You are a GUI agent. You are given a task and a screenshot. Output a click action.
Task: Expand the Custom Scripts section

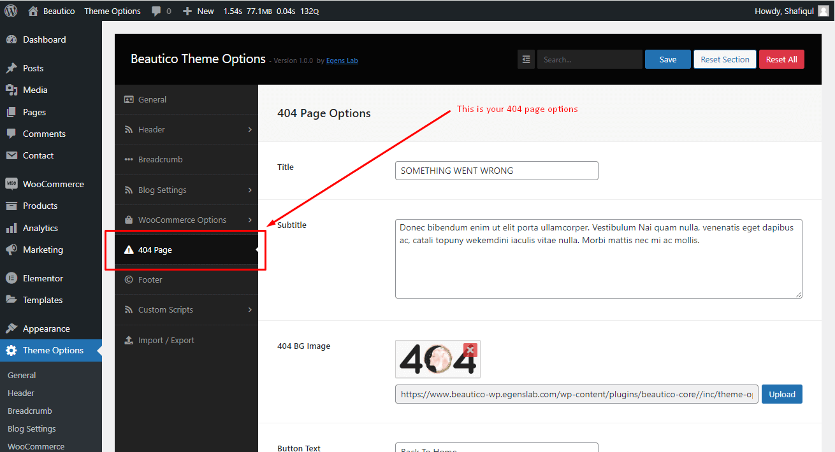(x=186, y=309)
